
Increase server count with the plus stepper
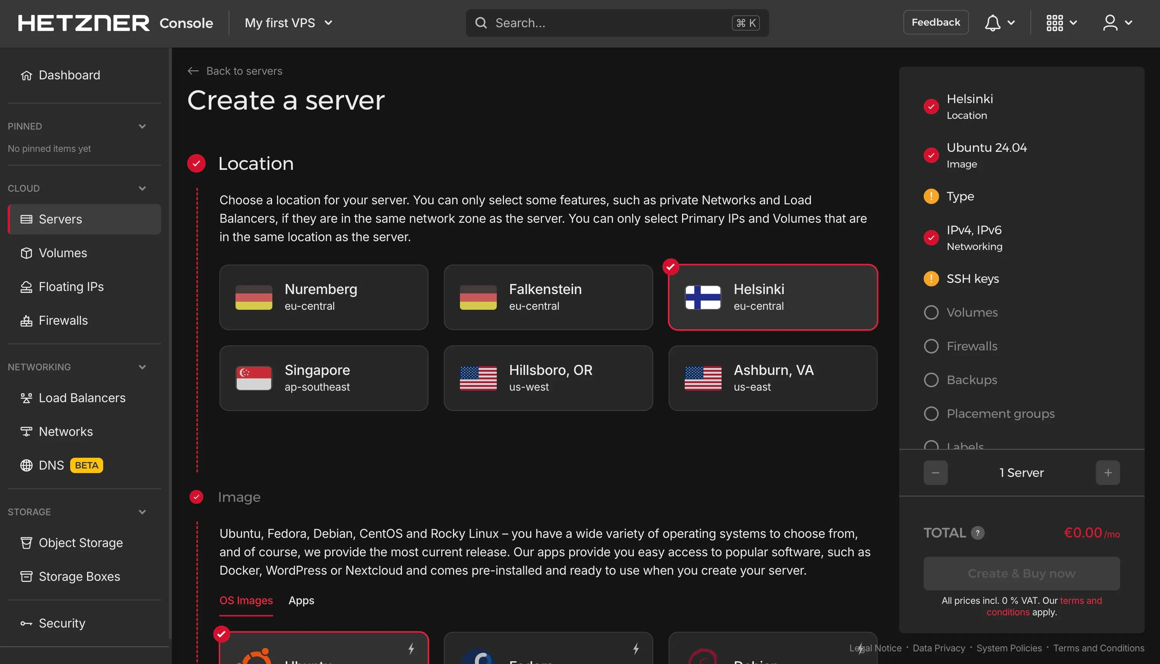point(1107,472)
